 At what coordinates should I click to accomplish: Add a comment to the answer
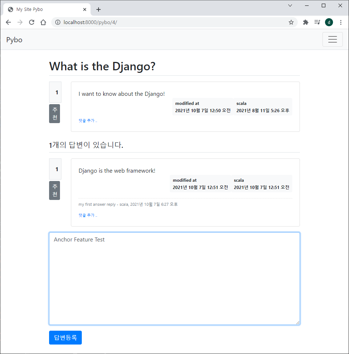coord(88,215)
